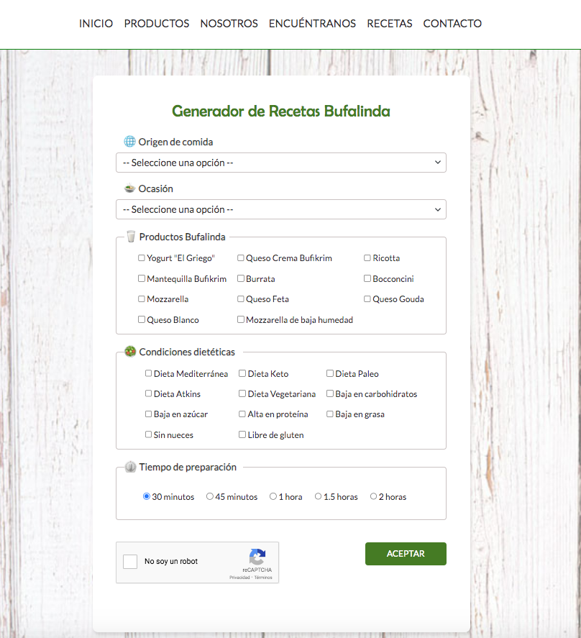This screenshot has height=638, width=581.
Task: Click the salad icon beside Condiciones dietéticas
Action: pos(130,352)
